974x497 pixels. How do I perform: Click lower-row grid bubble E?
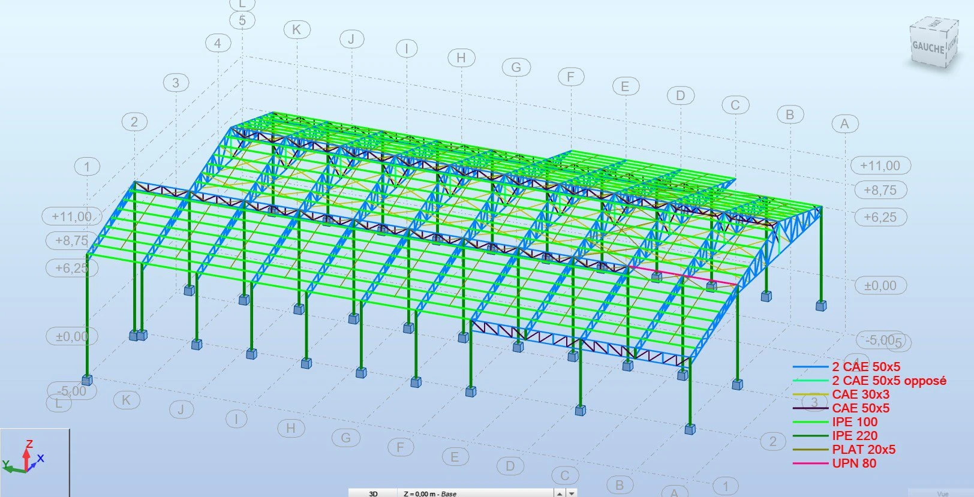pyautogui.click(x=455, y=457)
